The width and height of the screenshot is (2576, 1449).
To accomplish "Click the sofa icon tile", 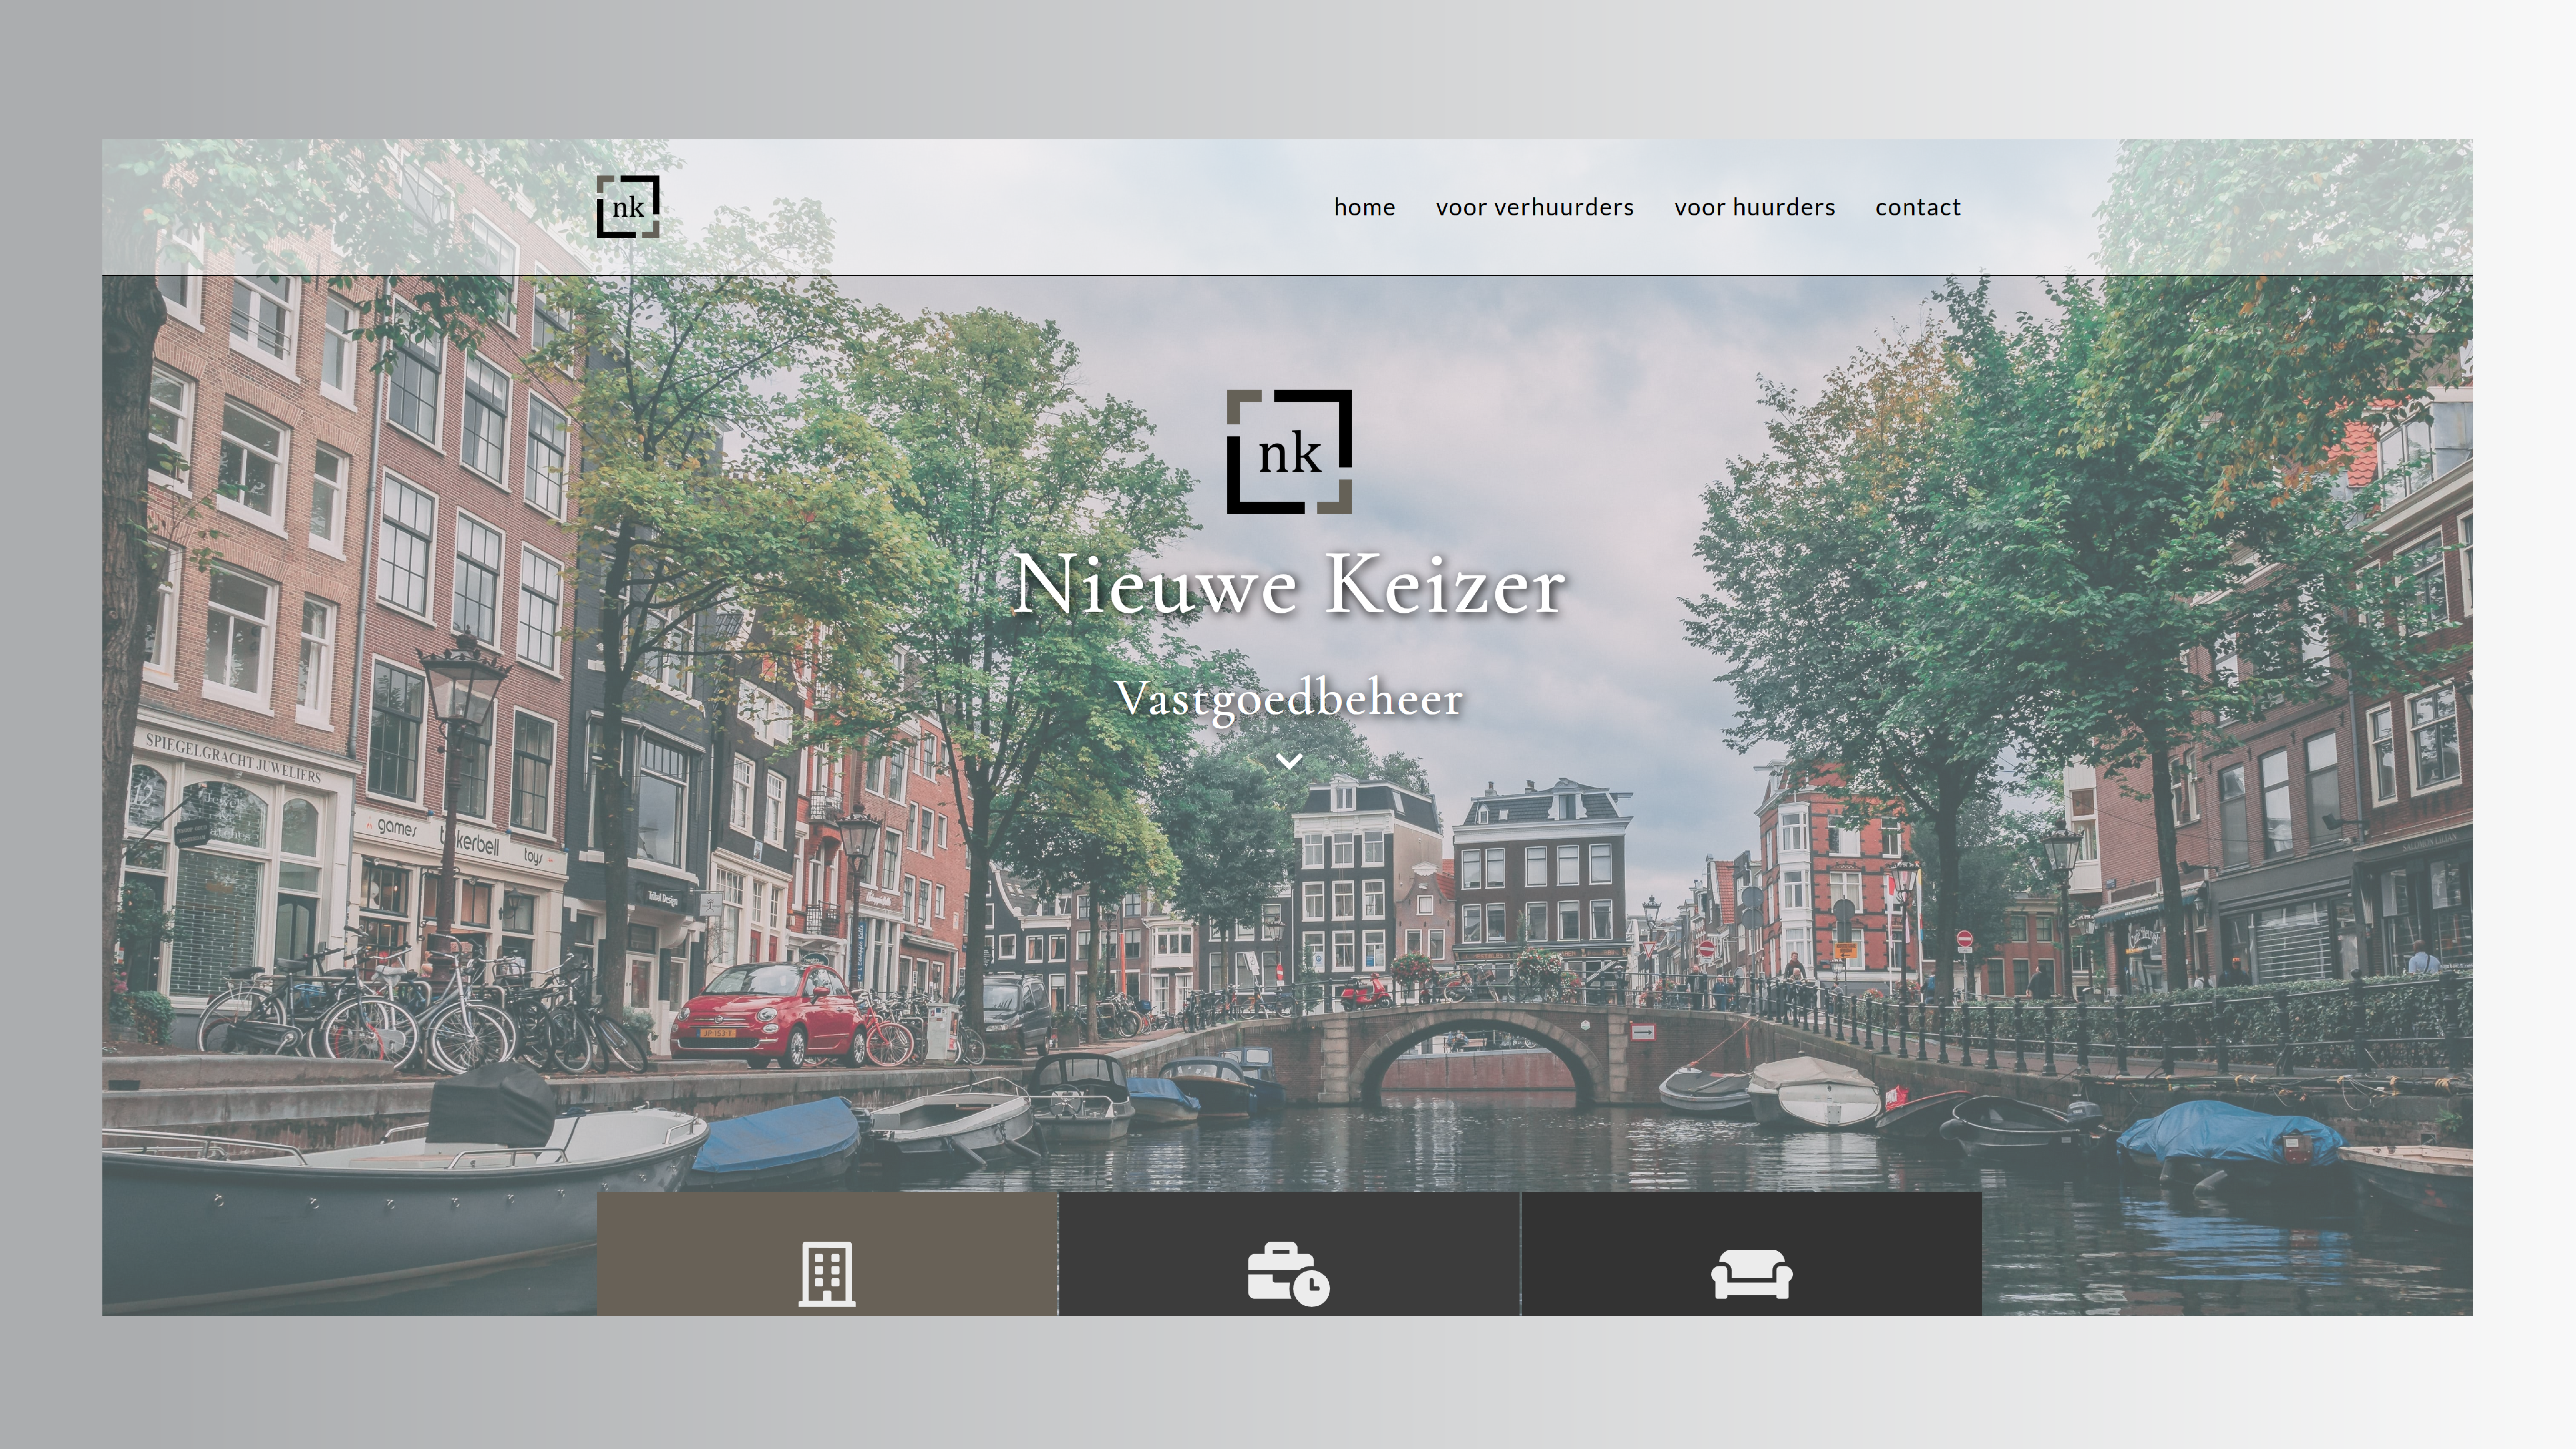I will point(1751,1254).
